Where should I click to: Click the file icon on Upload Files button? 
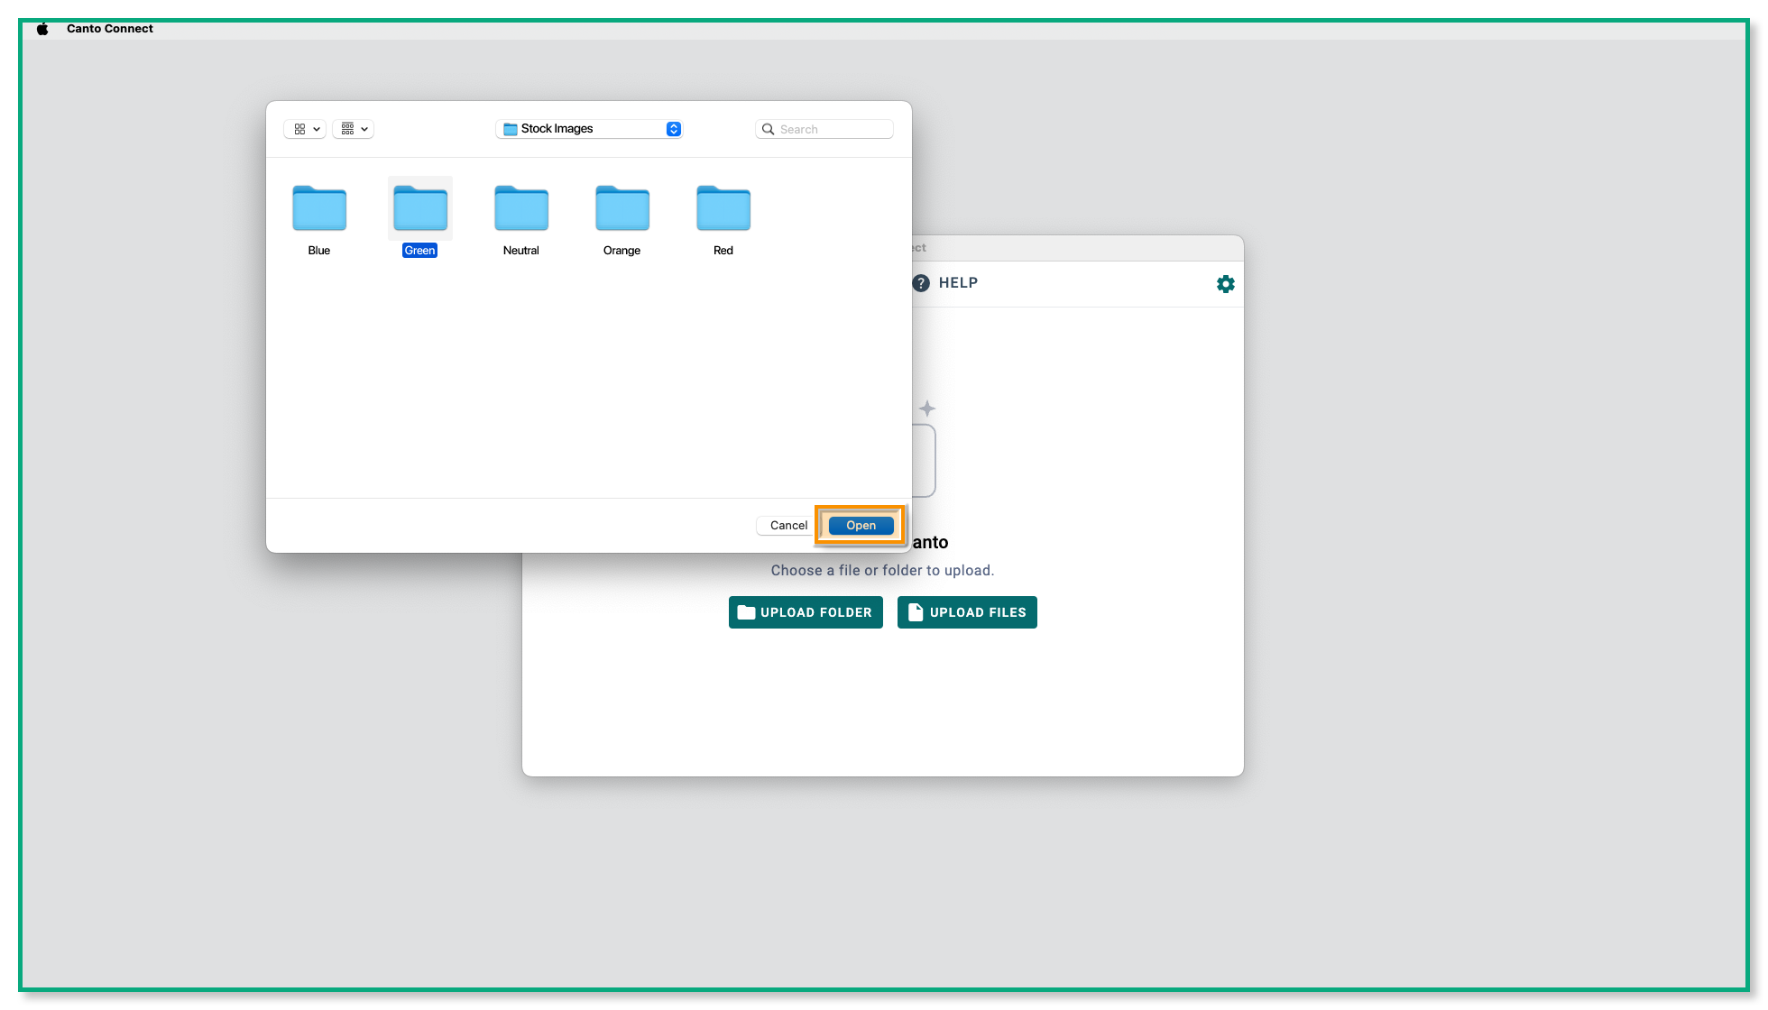(x=915, y=612)
